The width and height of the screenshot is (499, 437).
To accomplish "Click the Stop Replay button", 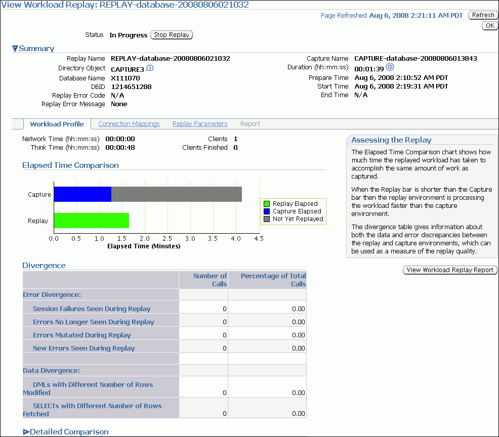I will pyautogui.click(x=172, y=35).
